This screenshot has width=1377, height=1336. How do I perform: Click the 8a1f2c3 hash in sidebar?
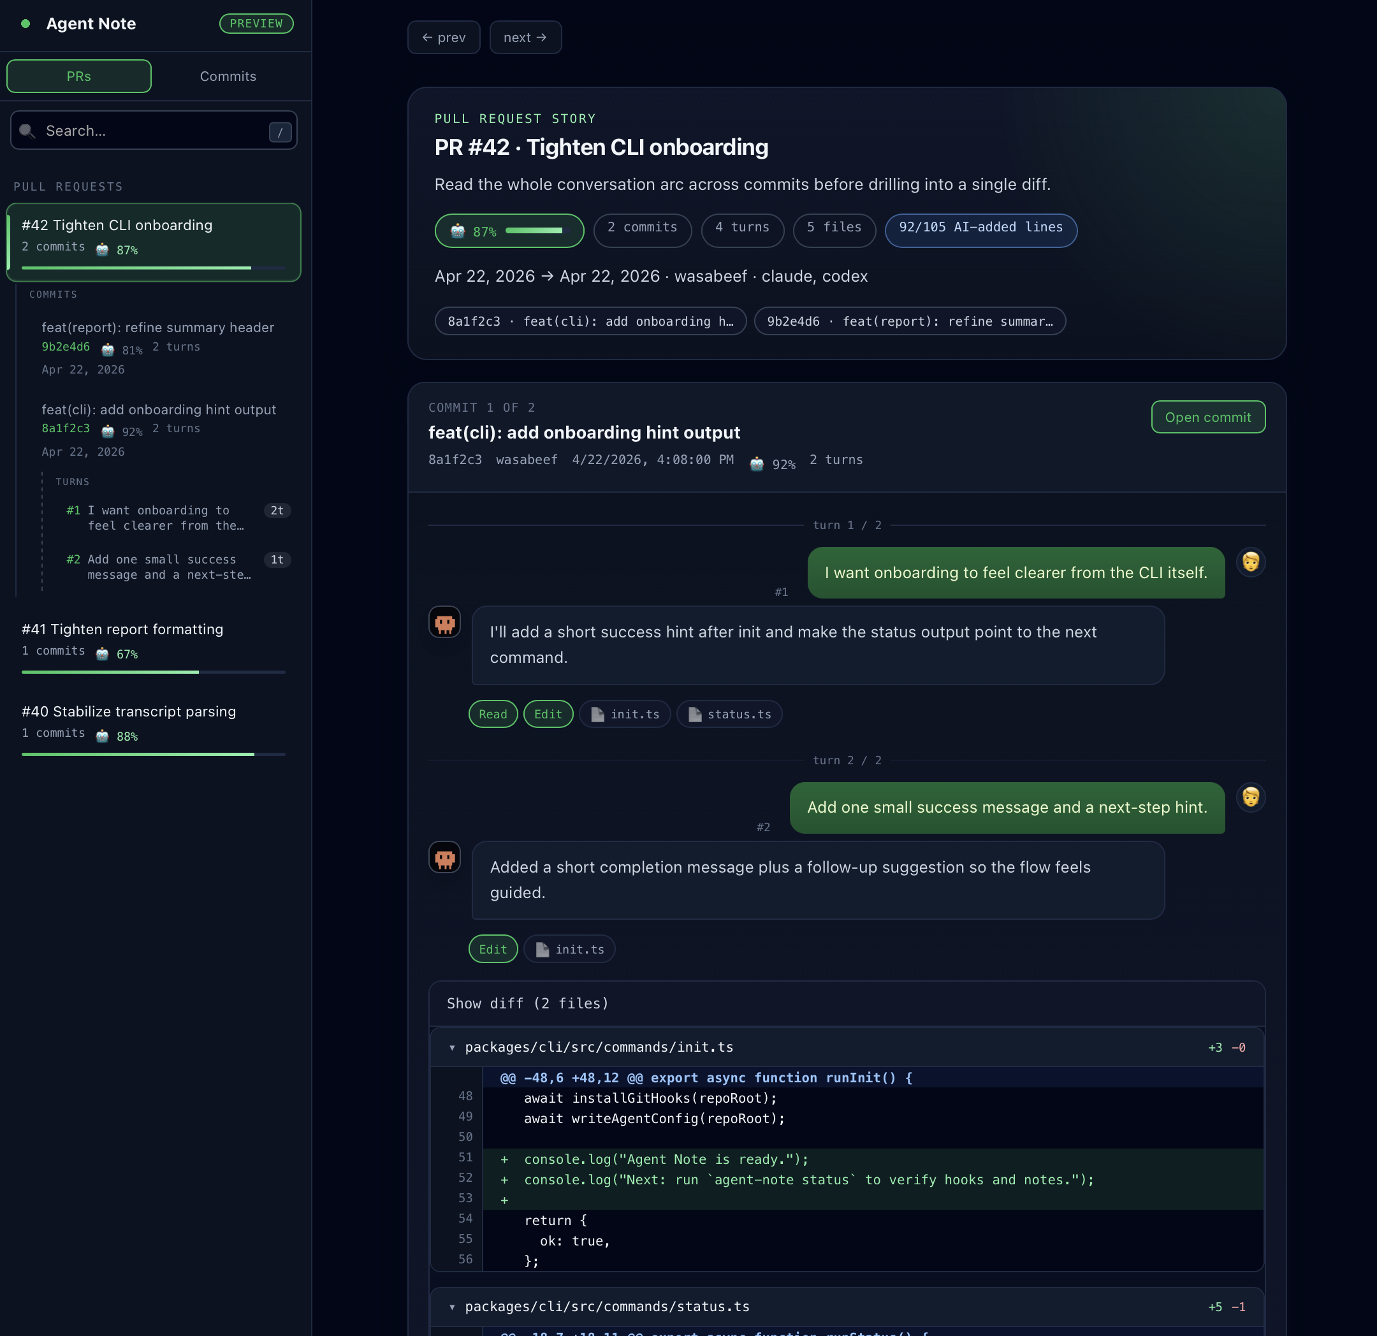pos(65,428)
